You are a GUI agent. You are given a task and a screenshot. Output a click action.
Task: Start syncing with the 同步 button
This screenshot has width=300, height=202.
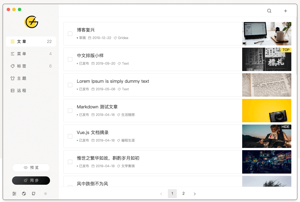[x=31, y=181]
